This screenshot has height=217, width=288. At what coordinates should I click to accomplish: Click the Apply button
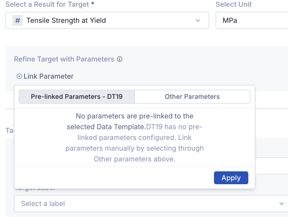[231, 178]
